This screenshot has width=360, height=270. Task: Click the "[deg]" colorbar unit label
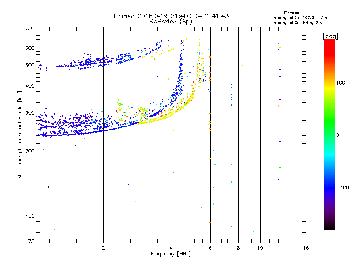click(330, 36)
